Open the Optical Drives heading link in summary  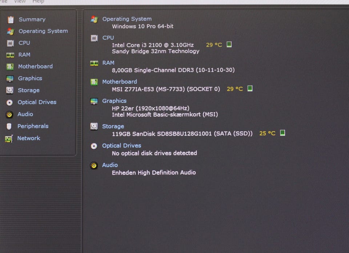(121, 145)
